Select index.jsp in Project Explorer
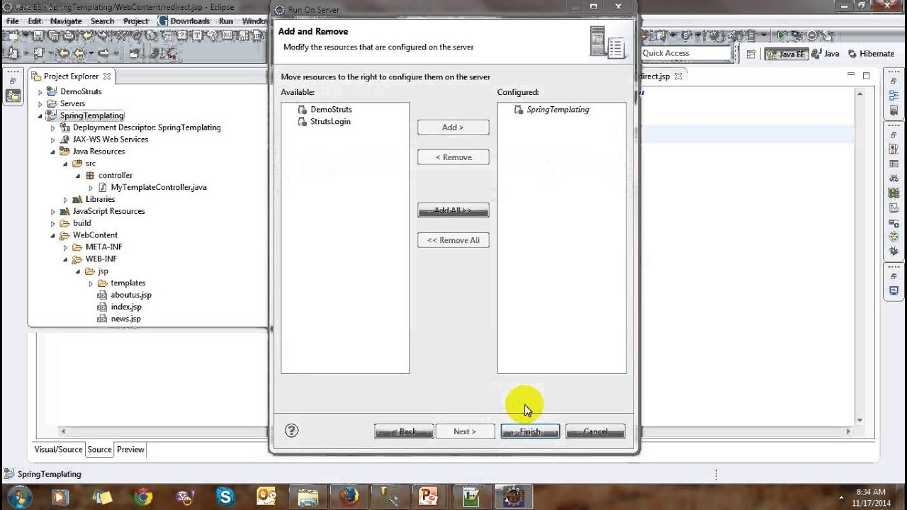 (x=125, y=307)
